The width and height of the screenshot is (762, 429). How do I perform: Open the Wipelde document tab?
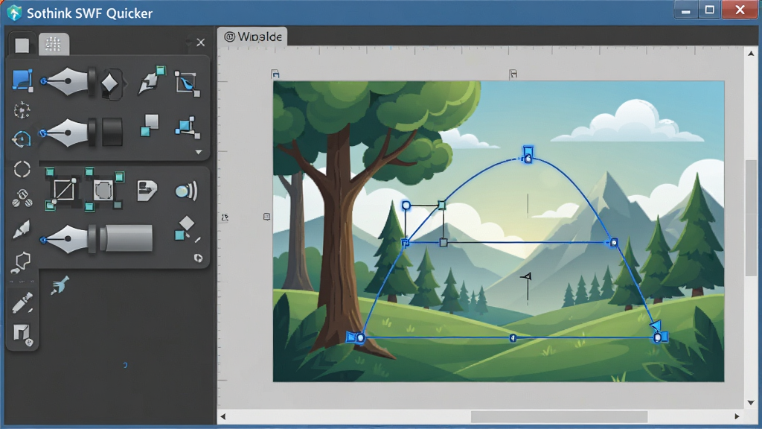coord(253,36)
